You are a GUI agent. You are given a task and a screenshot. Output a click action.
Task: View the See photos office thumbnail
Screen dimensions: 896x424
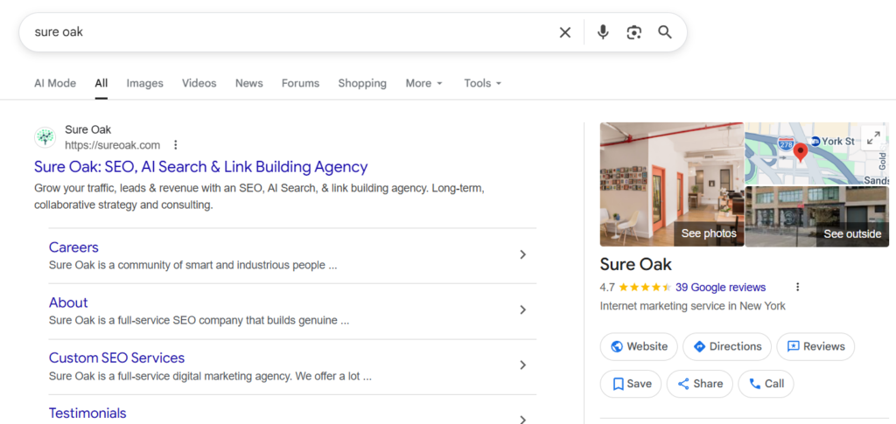pyautogui.click(x=671, y=184)
